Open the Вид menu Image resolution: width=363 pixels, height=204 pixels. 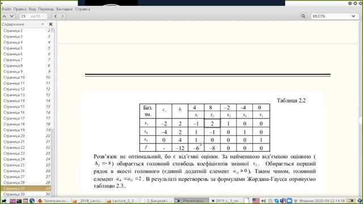[32, 9]
